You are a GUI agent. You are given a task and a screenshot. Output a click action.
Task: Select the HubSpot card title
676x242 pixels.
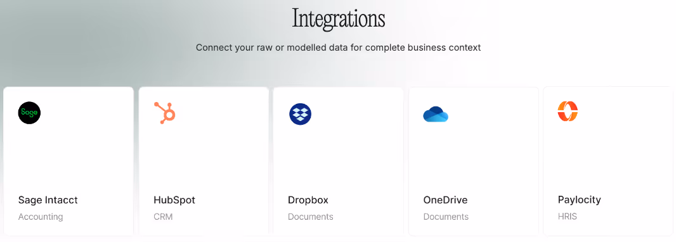174,200
